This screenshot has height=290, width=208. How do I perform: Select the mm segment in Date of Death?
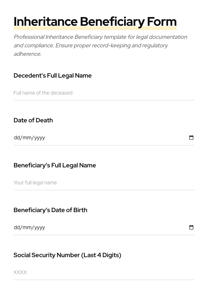[x=26, y=138]
